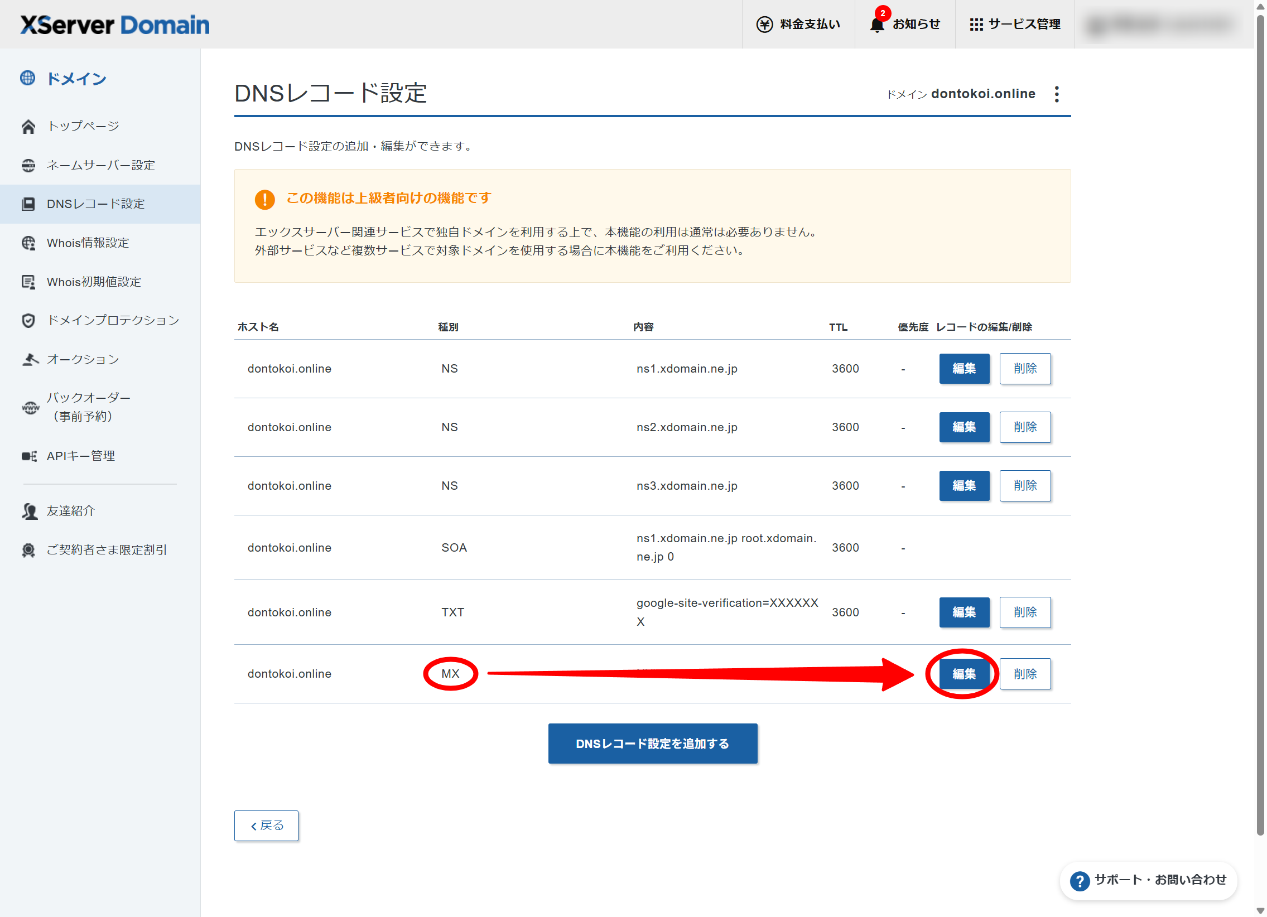Delete the ns3.xdomain.ne.jp NS record

[1024, 486]
